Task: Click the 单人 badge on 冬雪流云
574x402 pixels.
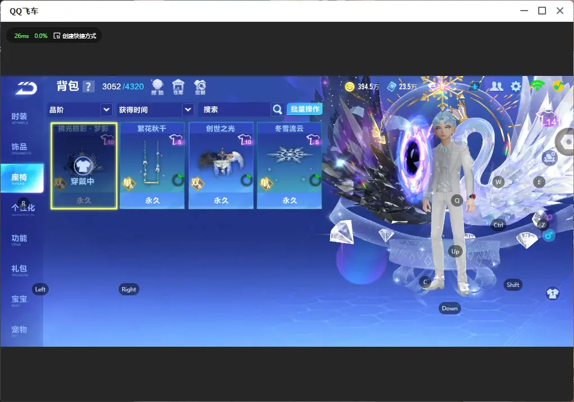Action: coord(266,183)
